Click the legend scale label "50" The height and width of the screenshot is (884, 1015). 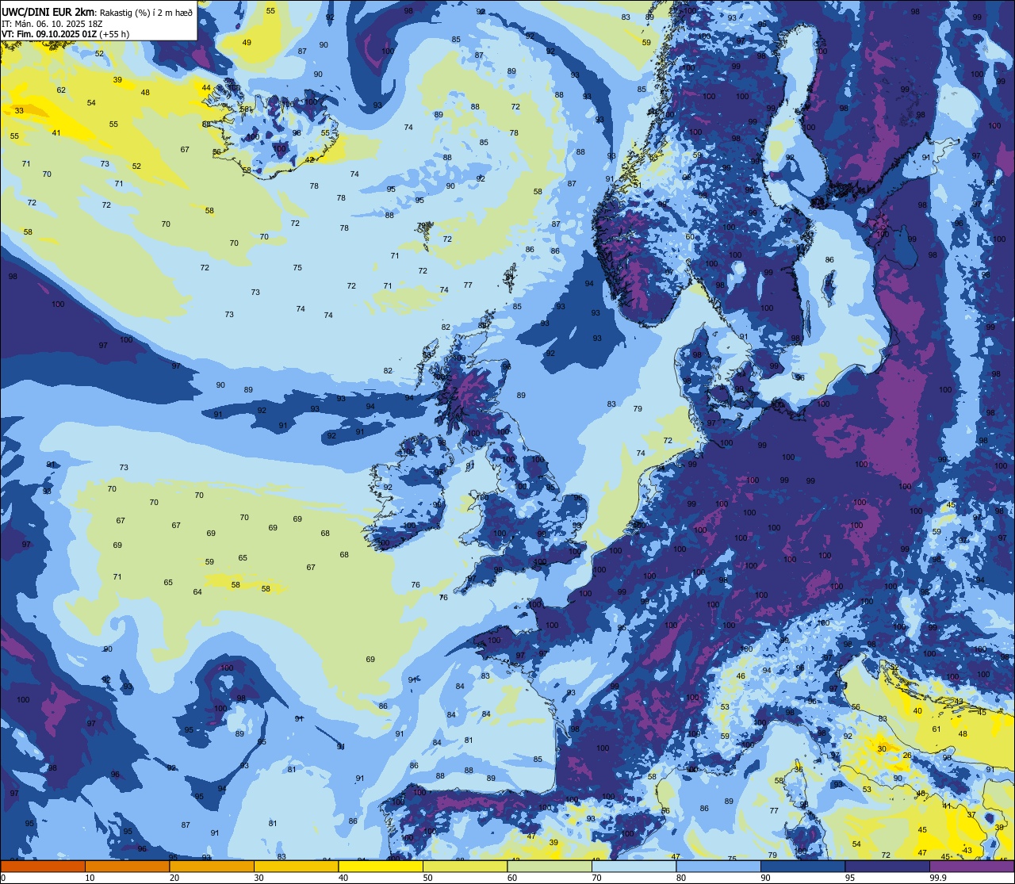pos(427,878)
